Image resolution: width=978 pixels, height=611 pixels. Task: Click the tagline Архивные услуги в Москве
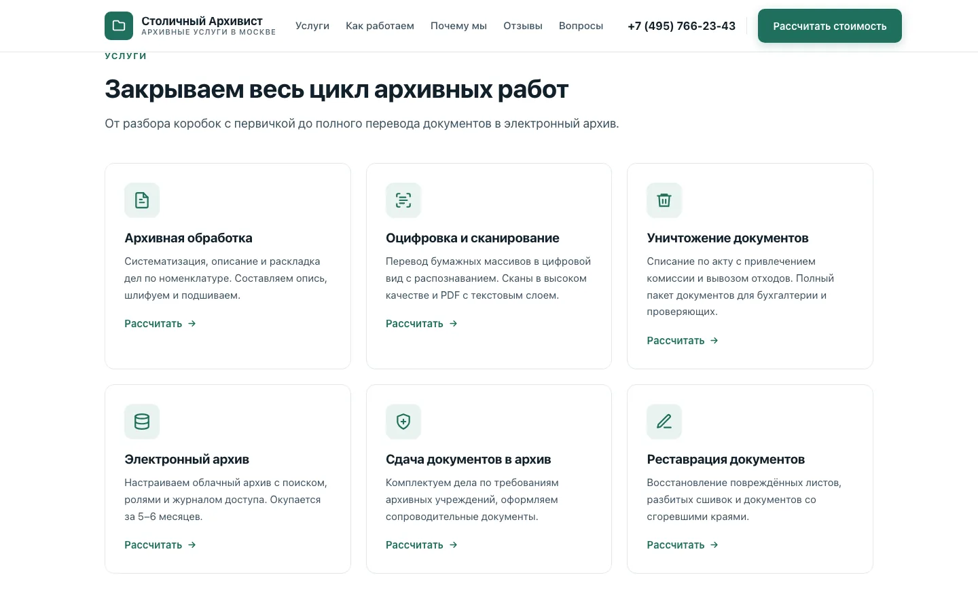coord(209,32)
